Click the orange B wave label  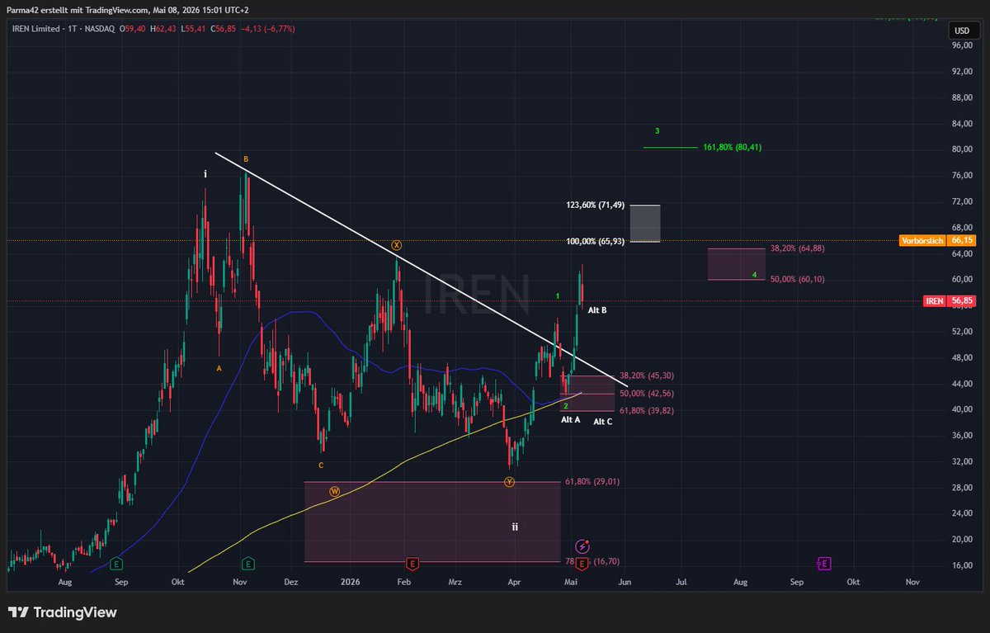point(245,158)
